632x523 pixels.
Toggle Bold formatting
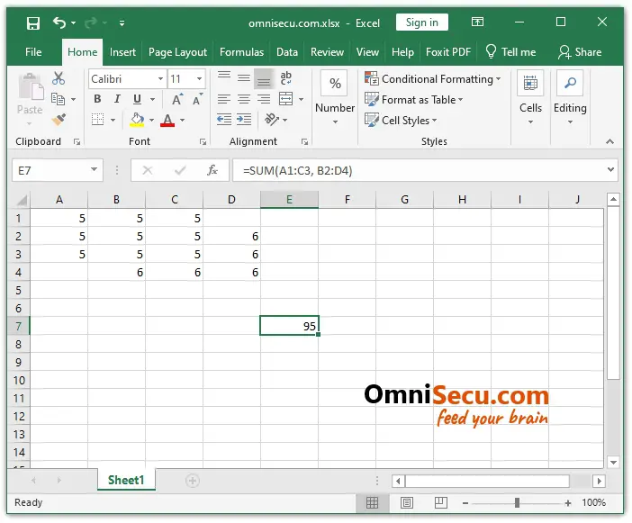[x=97, y=99]
